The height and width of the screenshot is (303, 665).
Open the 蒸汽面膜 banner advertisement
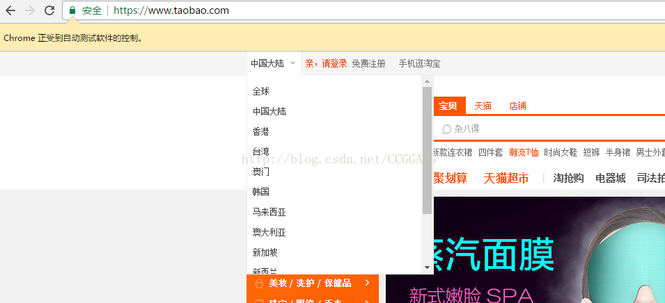[x=526, y=249]
